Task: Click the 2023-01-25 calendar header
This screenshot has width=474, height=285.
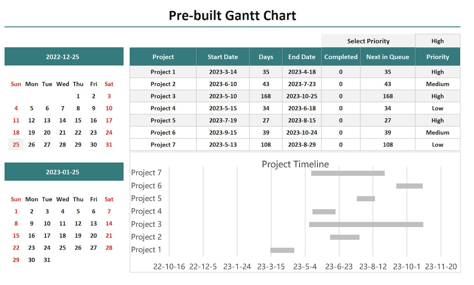Action: click(x=64, y=172)
